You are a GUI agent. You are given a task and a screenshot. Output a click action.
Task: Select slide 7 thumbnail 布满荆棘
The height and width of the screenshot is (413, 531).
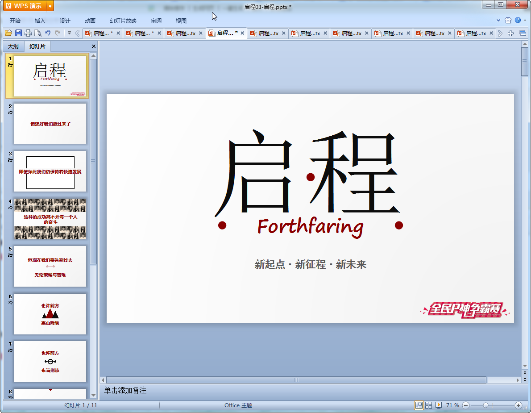click(50, 362)
